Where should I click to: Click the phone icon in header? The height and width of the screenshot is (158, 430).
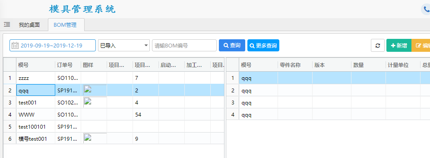click(426, 9)
